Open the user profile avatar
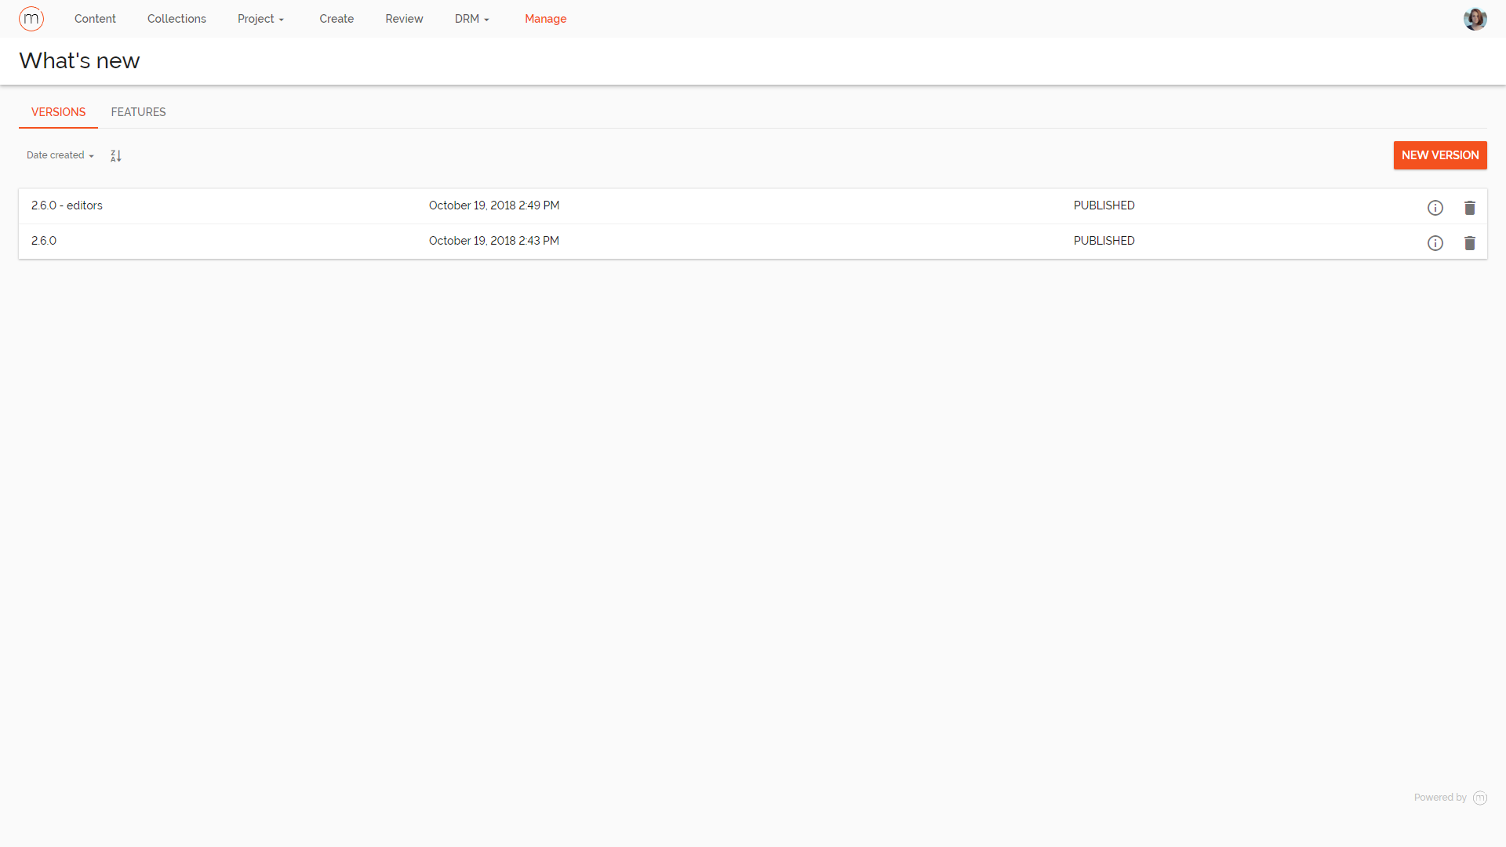Image resolution: width=1506 pixels, height=847 pixels. point(1475,18)
